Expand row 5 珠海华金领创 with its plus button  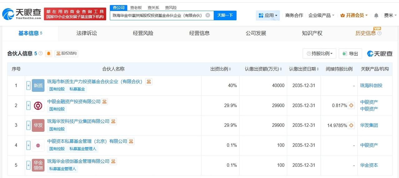28,165
